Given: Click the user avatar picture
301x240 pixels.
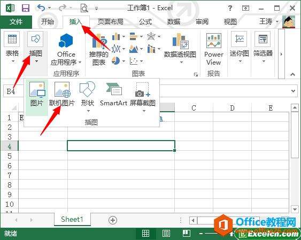Looking at the screenshot, I should coord(289,22).
